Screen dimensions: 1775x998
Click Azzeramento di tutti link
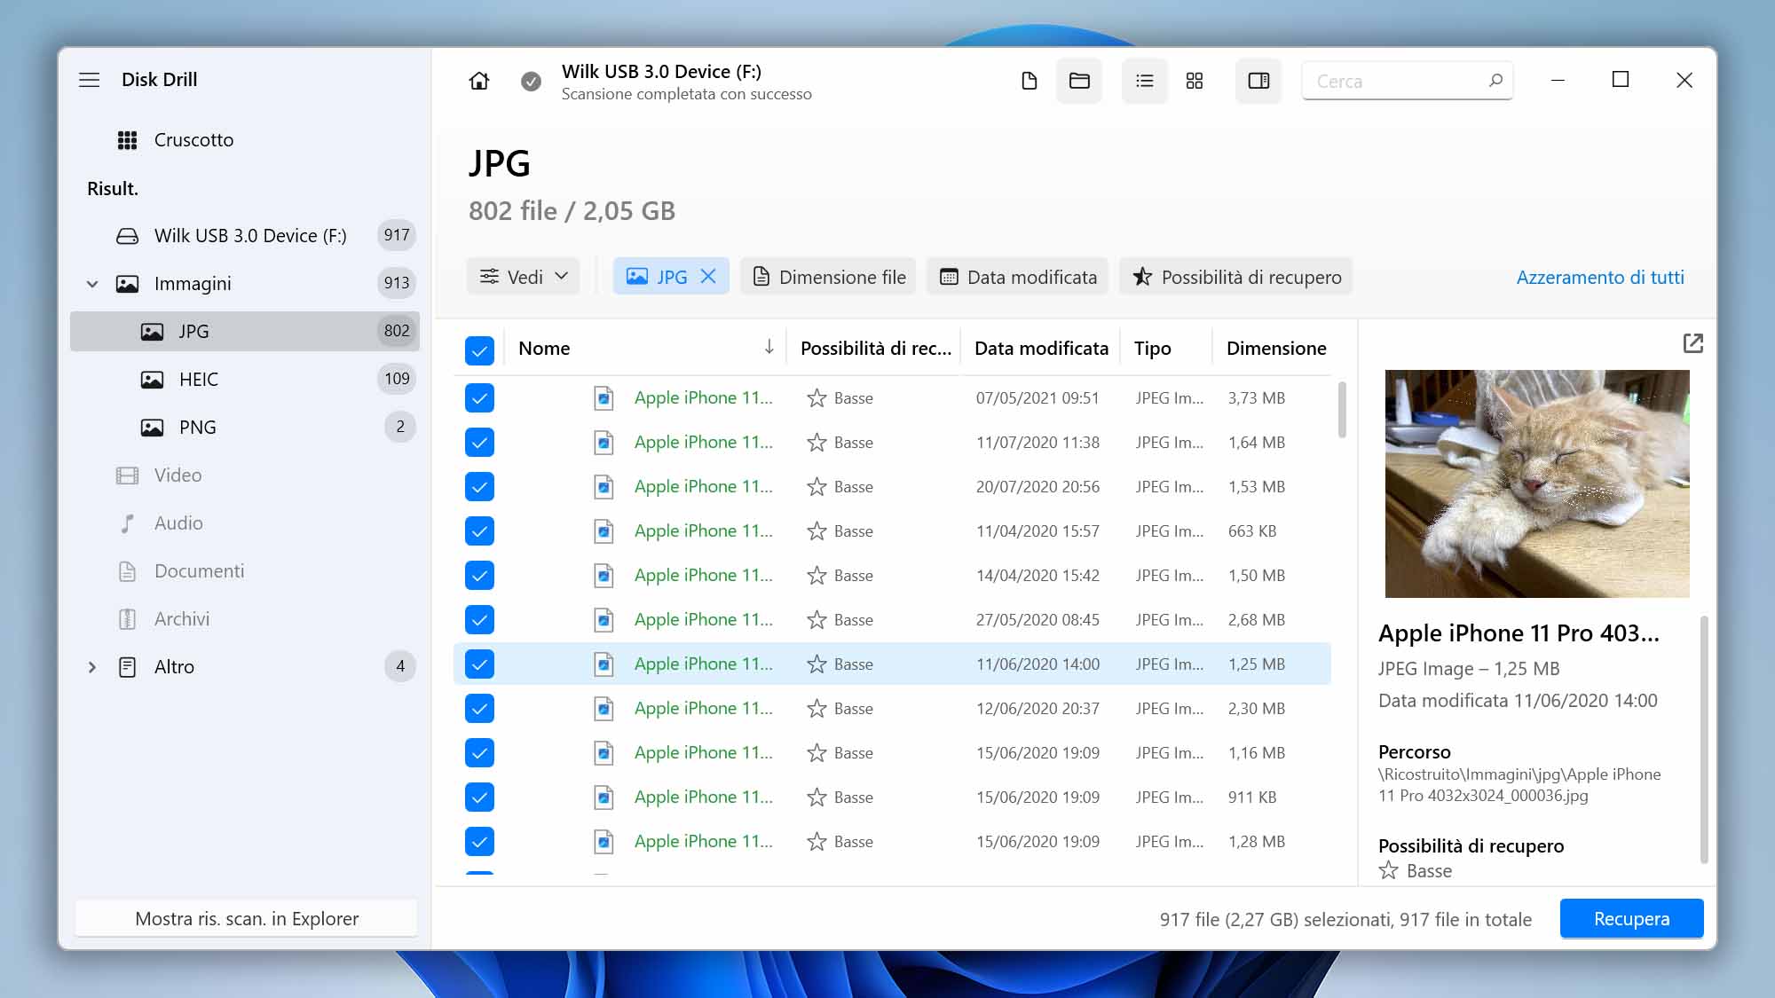(x=1601, y=277)
